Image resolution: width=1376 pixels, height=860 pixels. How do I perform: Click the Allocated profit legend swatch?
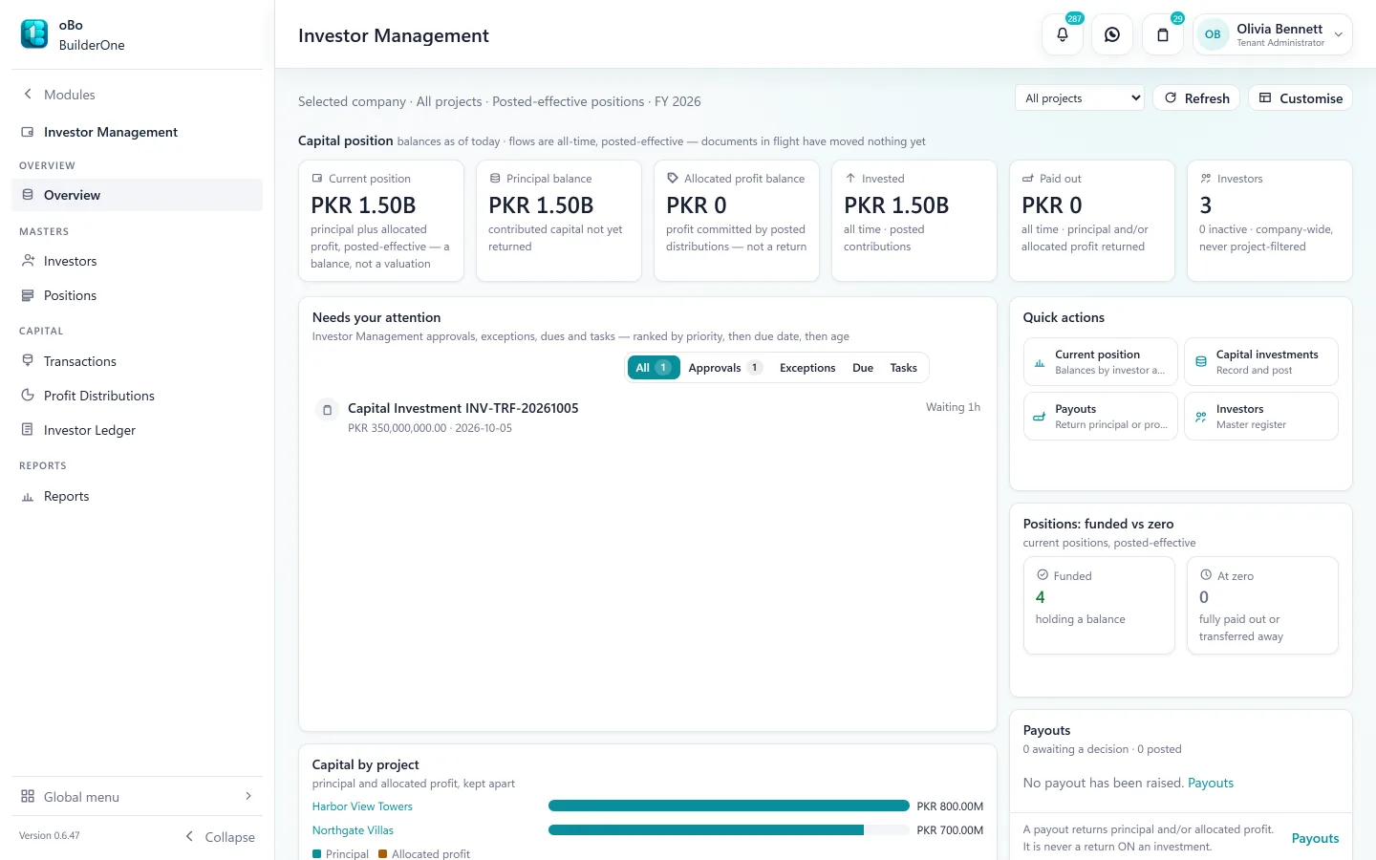[383, 853]
